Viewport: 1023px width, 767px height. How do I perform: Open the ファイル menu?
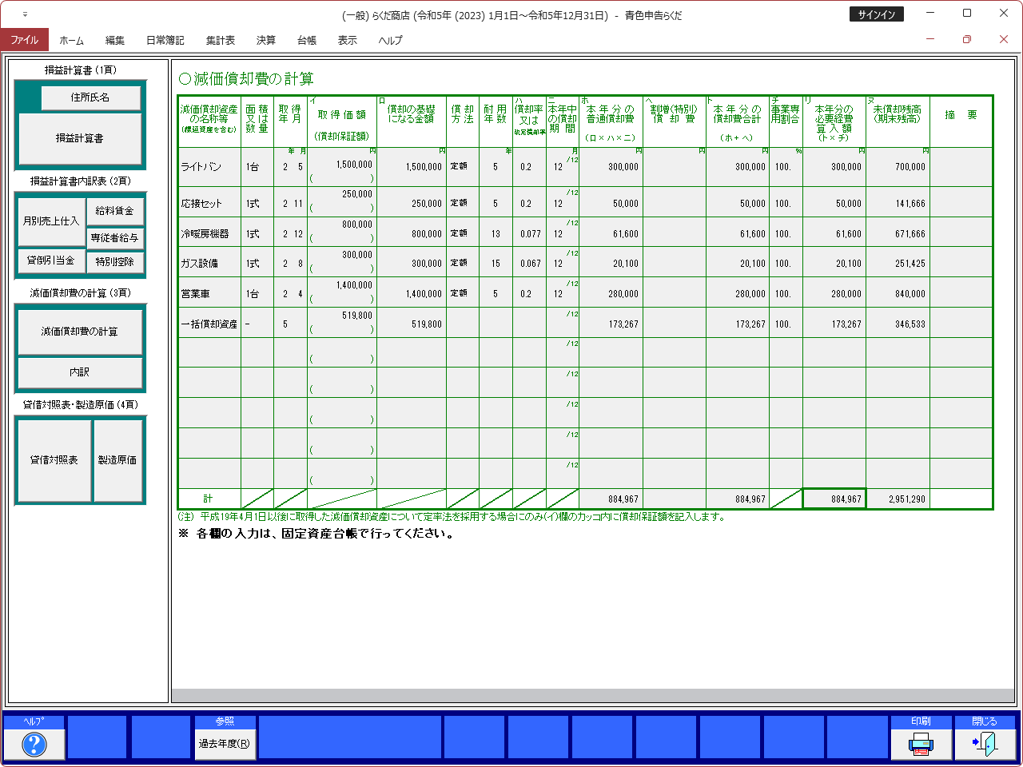tap(24, 40)
